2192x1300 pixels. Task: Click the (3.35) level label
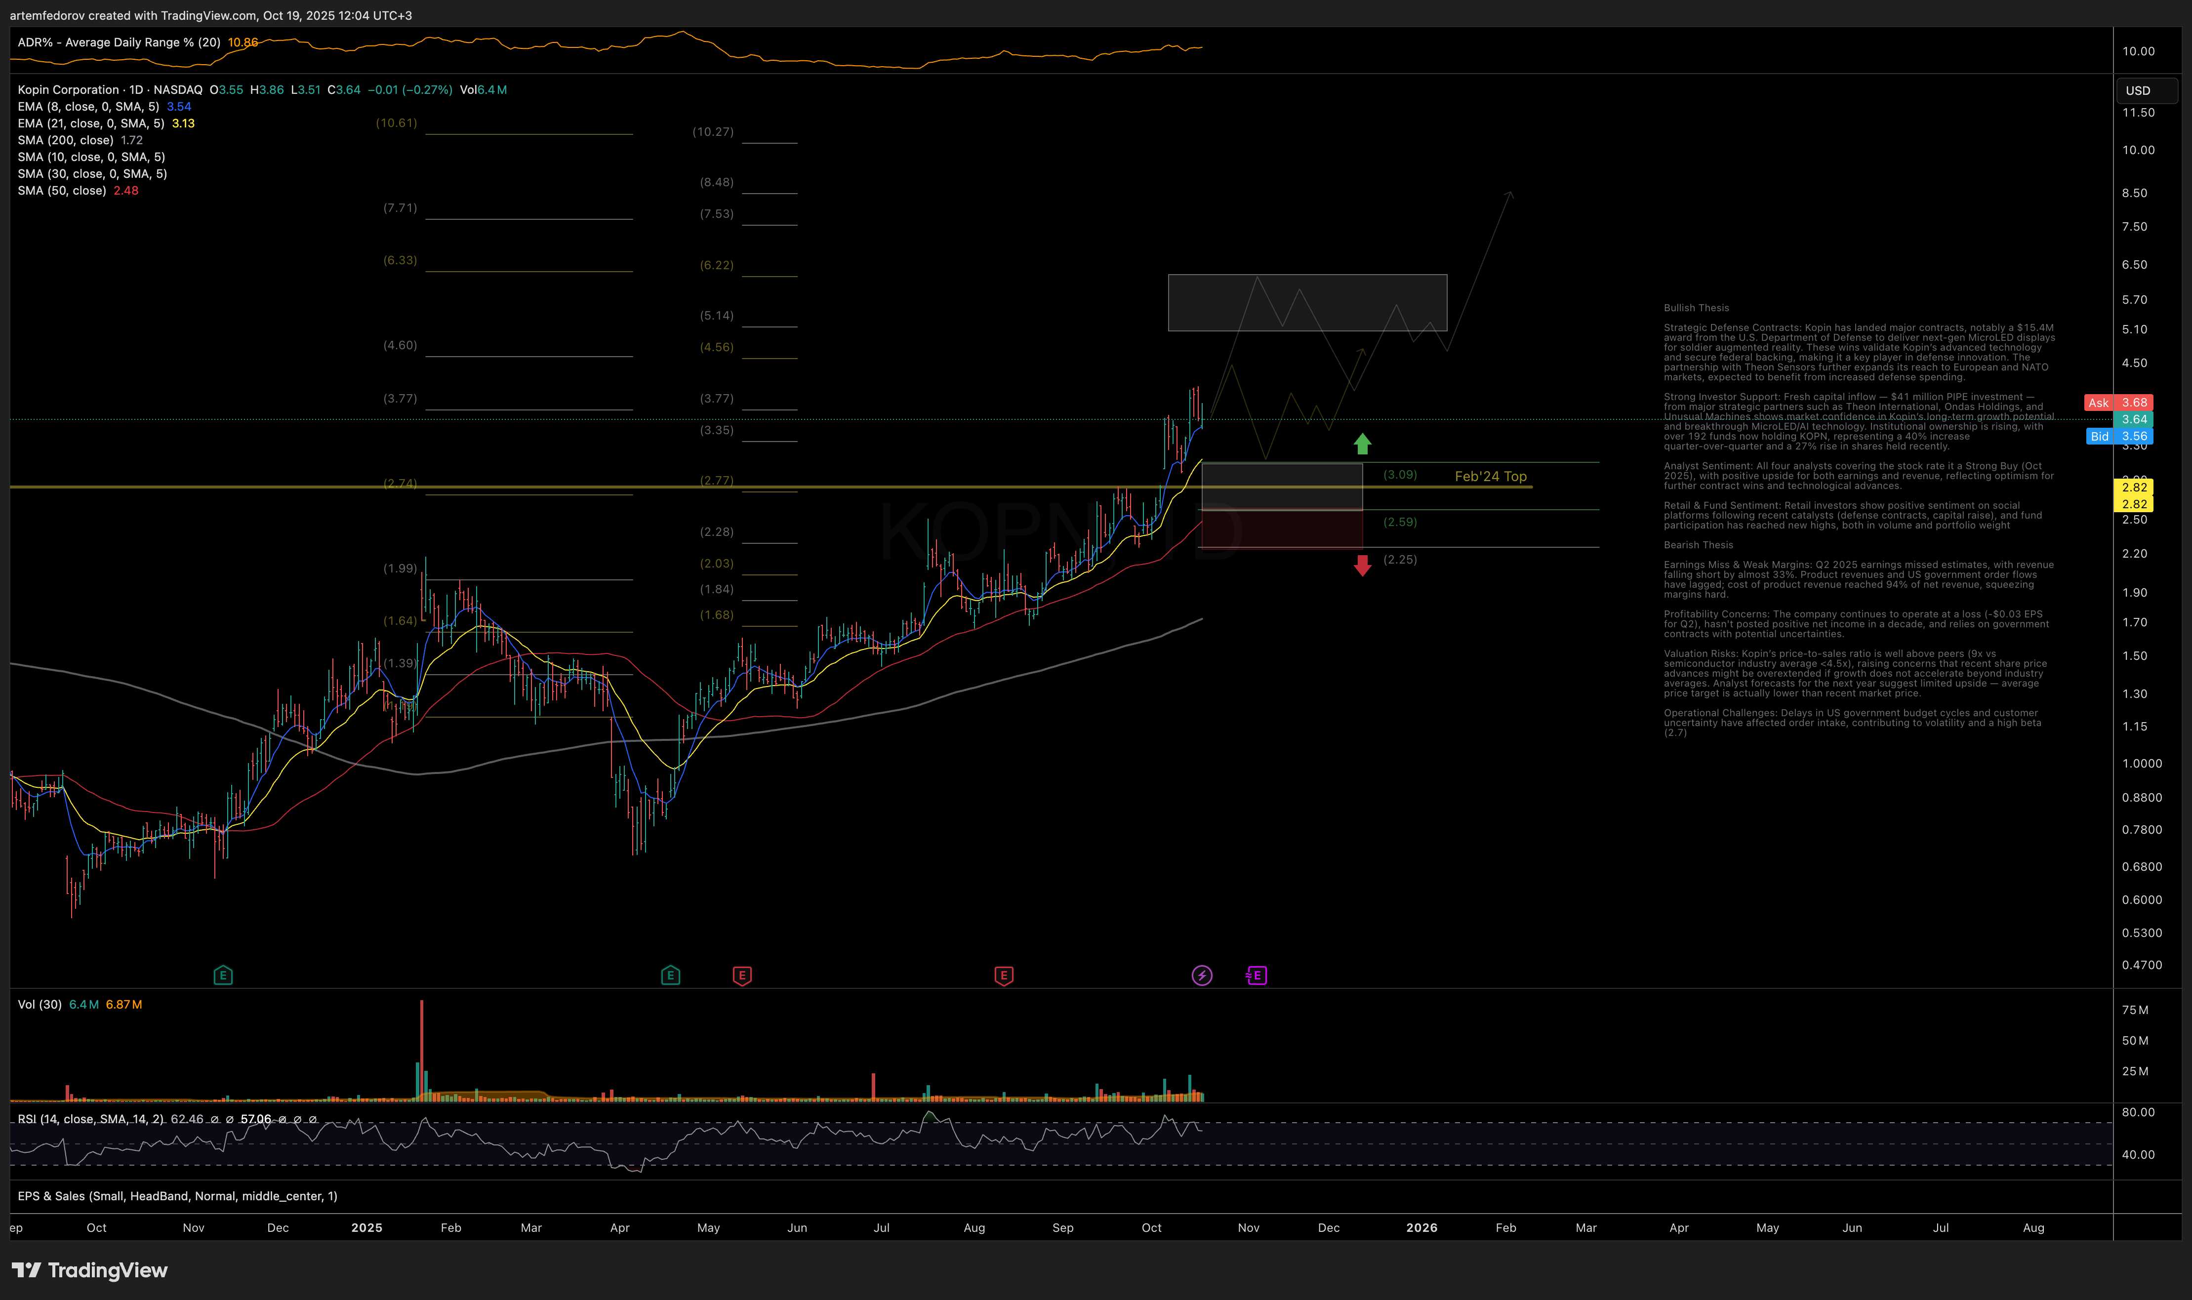(x=716, y=430)
